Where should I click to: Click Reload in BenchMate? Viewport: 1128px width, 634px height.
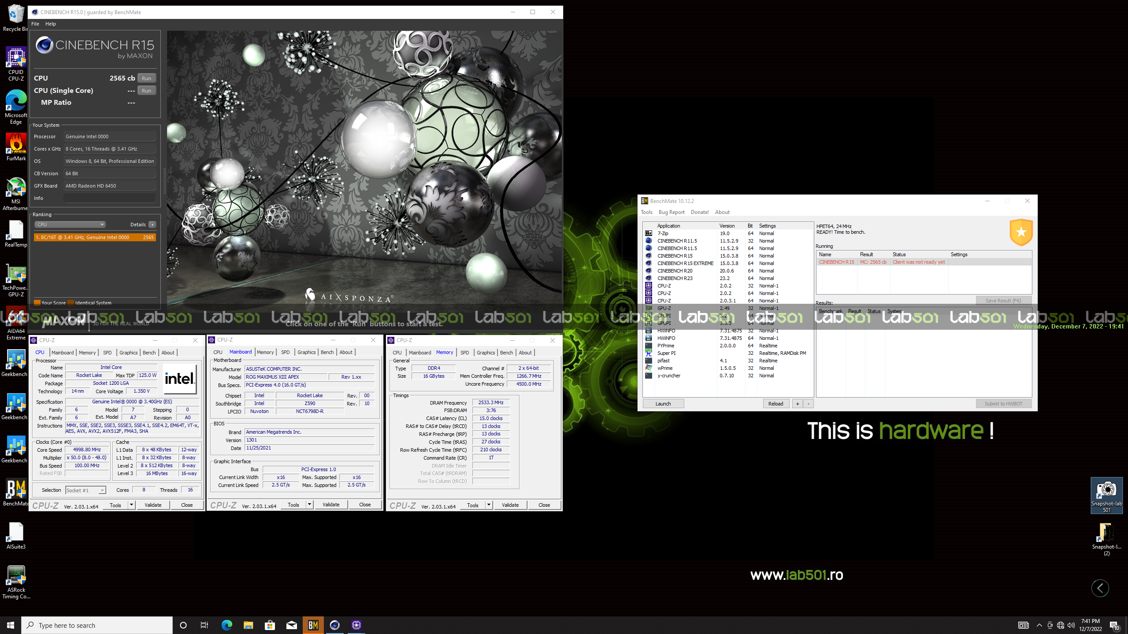coord(776,404)
